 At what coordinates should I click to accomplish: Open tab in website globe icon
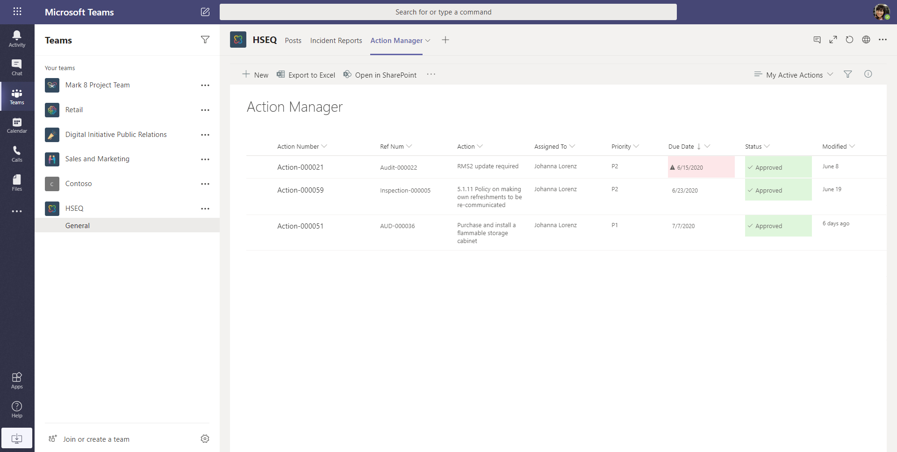[x=866, y=40]
